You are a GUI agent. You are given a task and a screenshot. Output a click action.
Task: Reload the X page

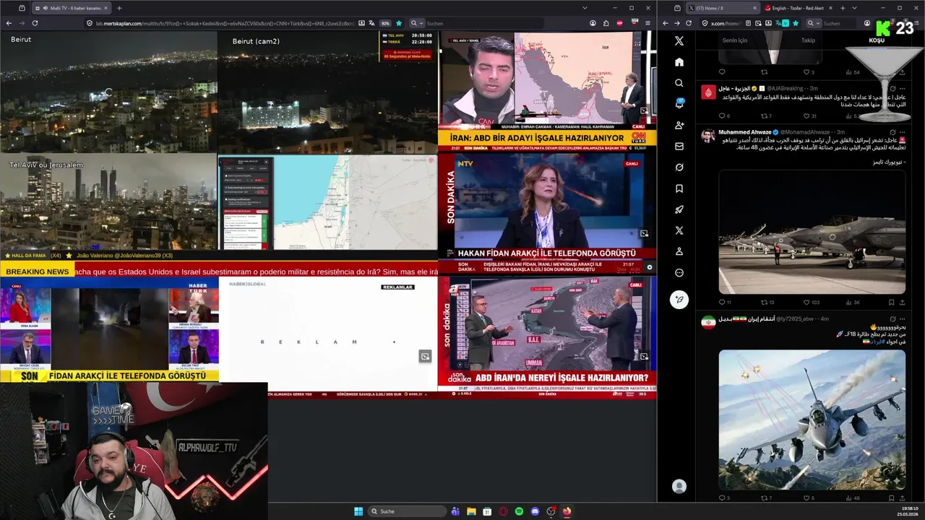[x=688, y=23]
